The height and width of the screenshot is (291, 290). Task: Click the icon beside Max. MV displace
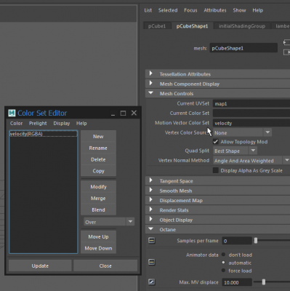click(x=152, y=282)
